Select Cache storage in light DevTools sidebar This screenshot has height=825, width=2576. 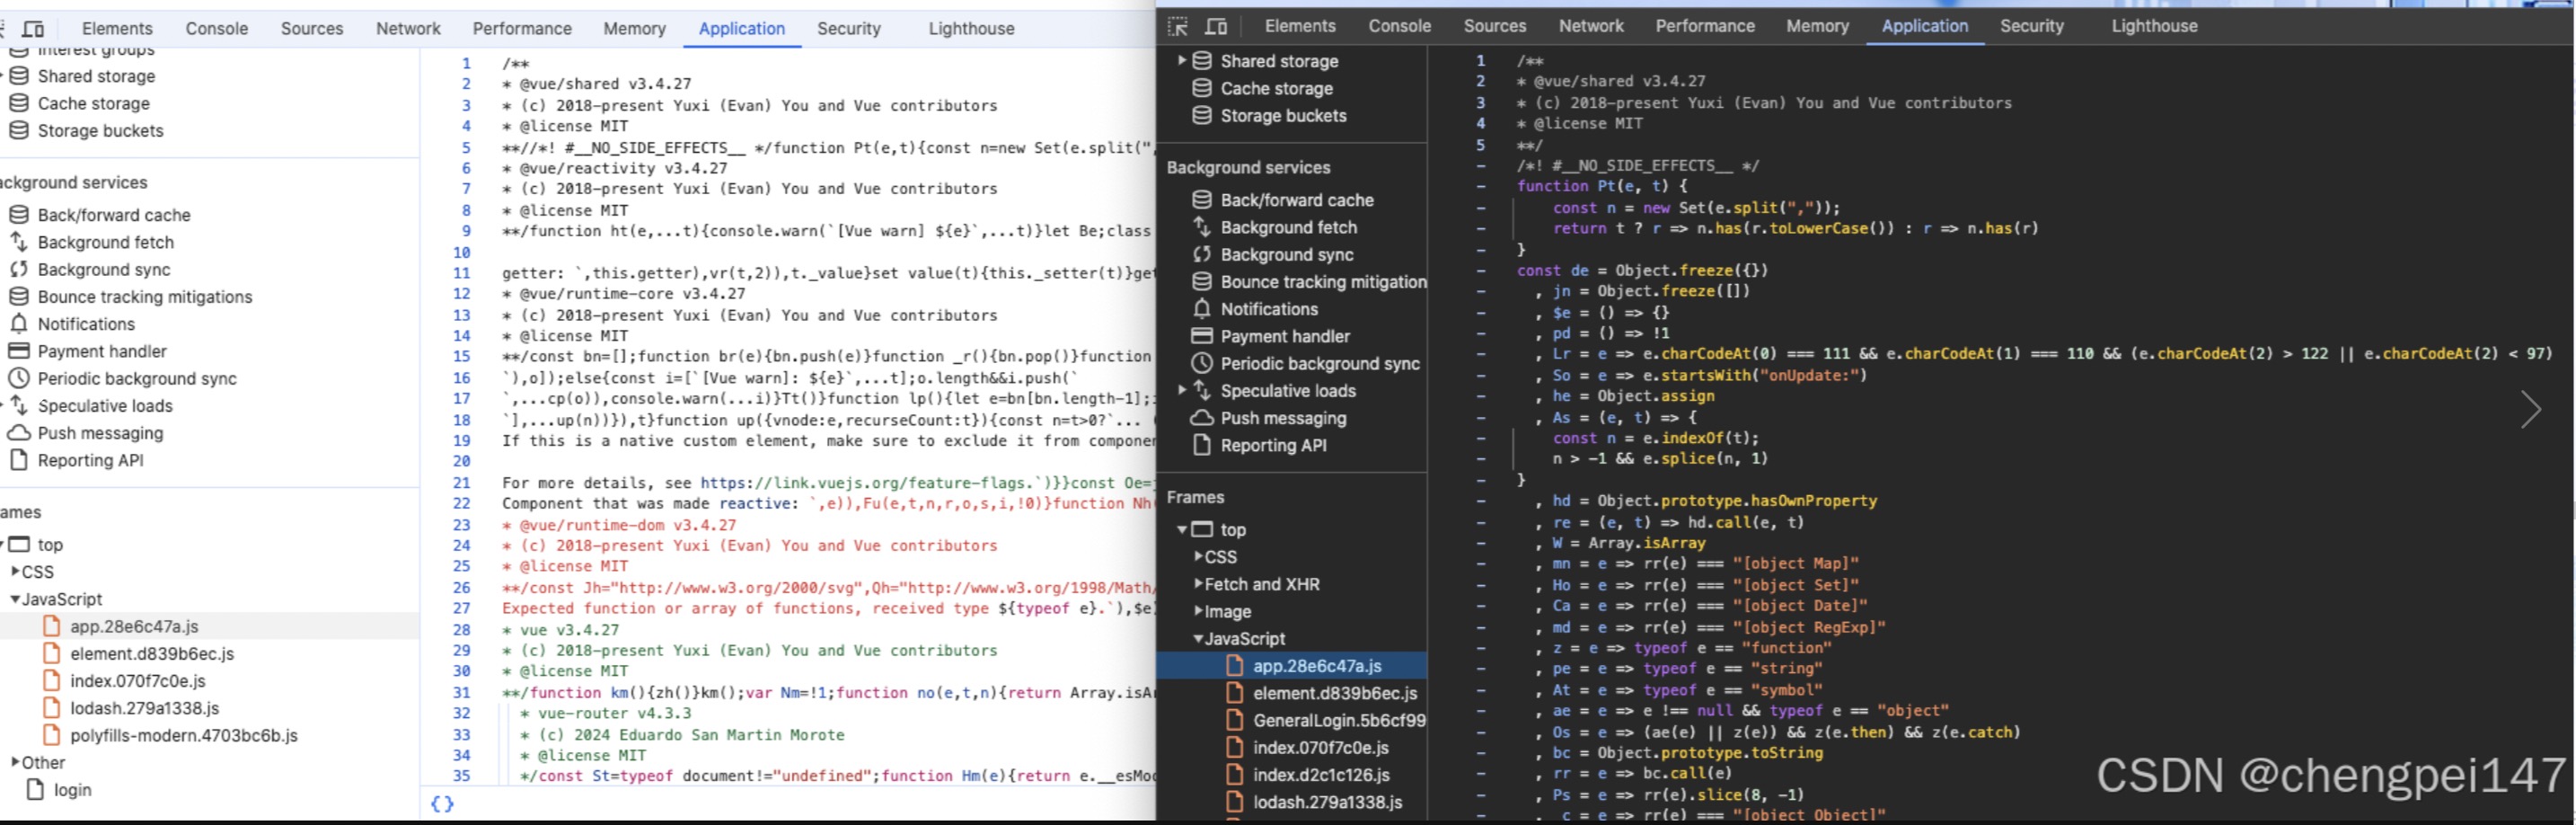pos(94,103)
